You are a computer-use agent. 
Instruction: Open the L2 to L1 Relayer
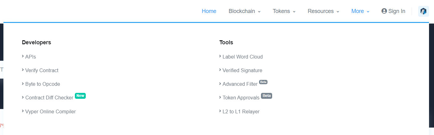pyautogui.click(x=241, y=111)
